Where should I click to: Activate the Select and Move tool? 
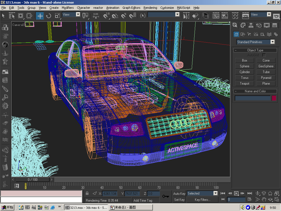point(40,16)
